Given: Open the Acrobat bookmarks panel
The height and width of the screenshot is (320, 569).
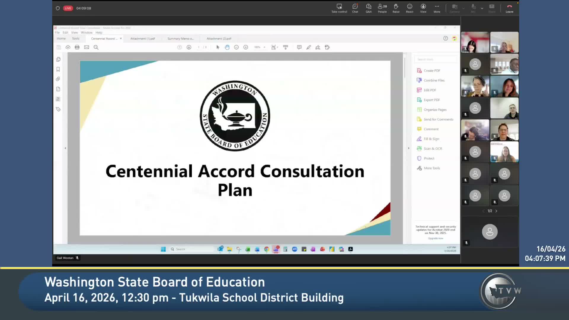Looking at the screenshot, I should tap(58, 69).
